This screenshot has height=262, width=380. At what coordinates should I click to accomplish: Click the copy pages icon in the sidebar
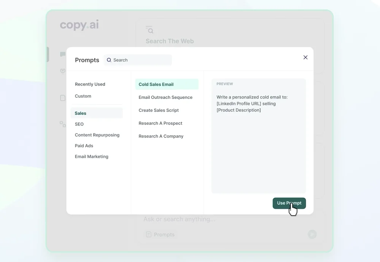tap(62, 124)
